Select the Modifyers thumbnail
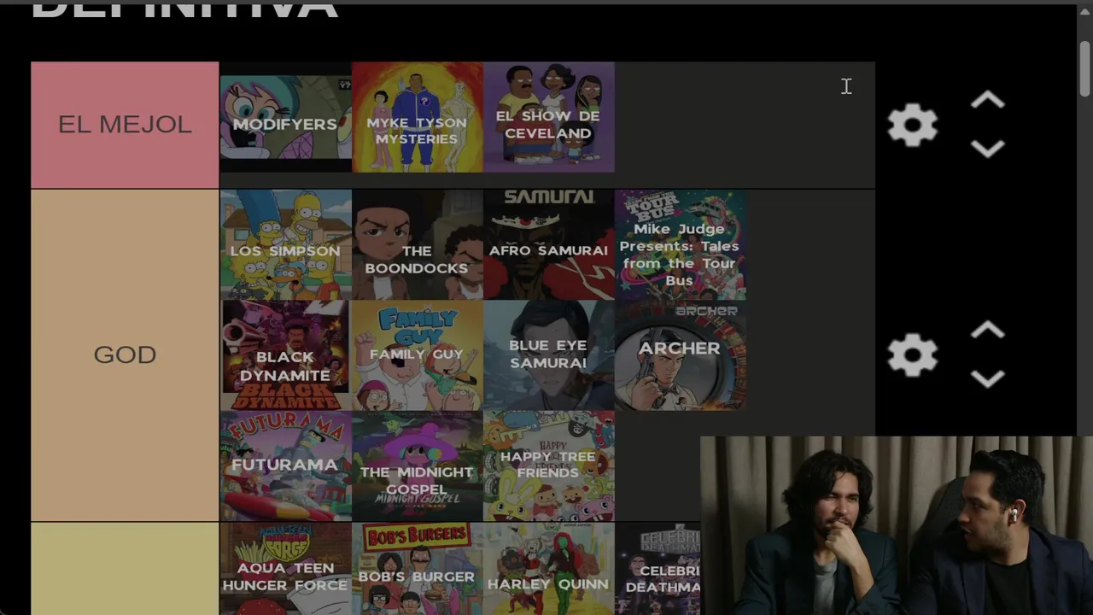The image size is (1093, 615). coord(285,117)
